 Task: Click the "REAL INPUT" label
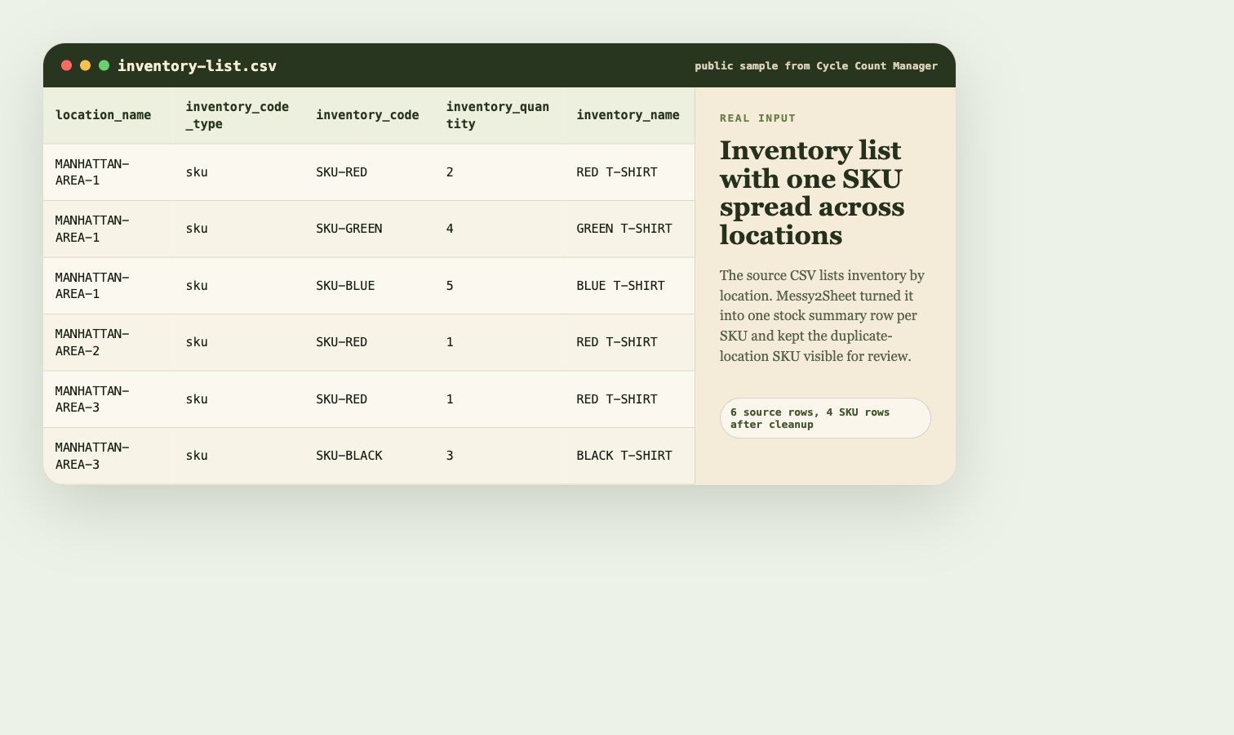click(757, 118)
